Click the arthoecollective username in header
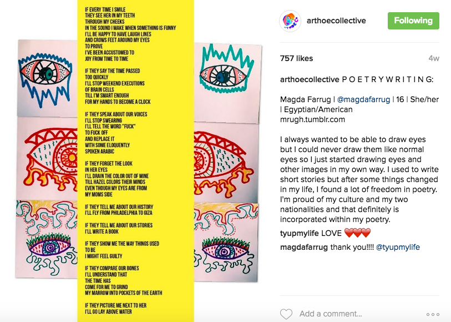 click(336, 21)
